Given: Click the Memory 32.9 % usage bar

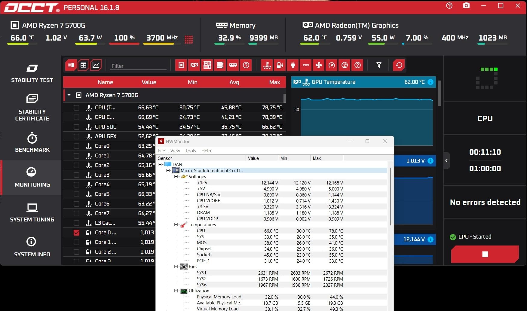Looking at the screenshot, I should point(229,44).
